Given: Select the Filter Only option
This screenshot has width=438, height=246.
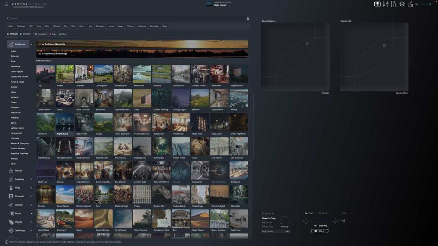Looking at the screenshot, I should tap(268, 227).
